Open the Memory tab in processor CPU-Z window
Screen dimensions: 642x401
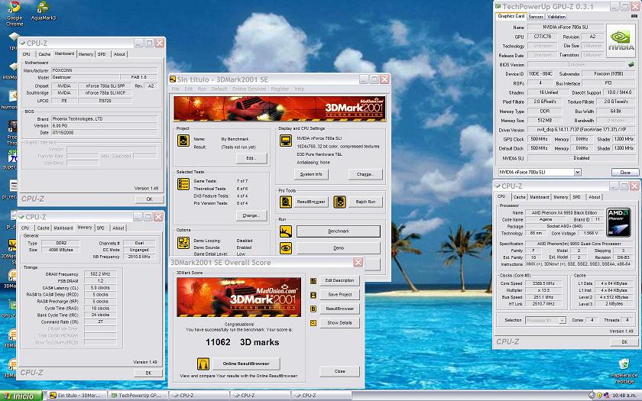pyautogui.click(x=561, y=197)
